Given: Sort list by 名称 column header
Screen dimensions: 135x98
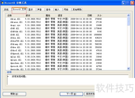Looking at the screenshot, I should (x=15, y=15).
